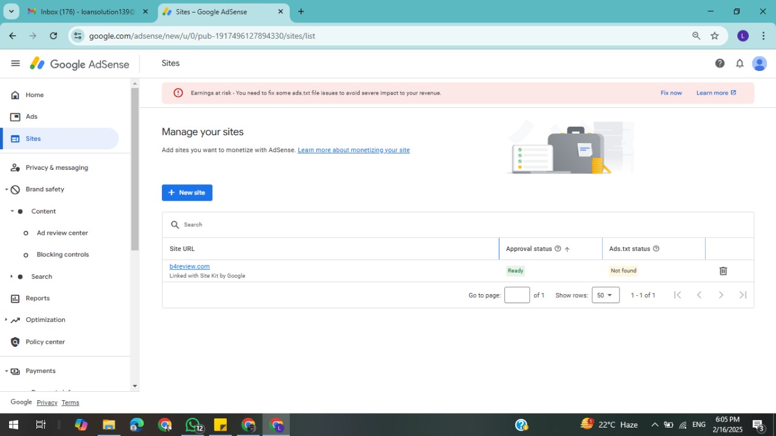
Task: Collapse the Brand safety section
Action: click(7, 190)
